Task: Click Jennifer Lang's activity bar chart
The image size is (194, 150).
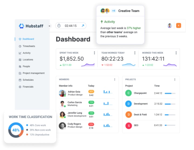Action: [x=108, y=114]
